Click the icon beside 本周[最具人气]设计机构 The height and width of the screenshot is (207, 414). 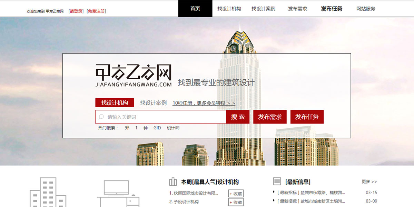click(173, 182)
